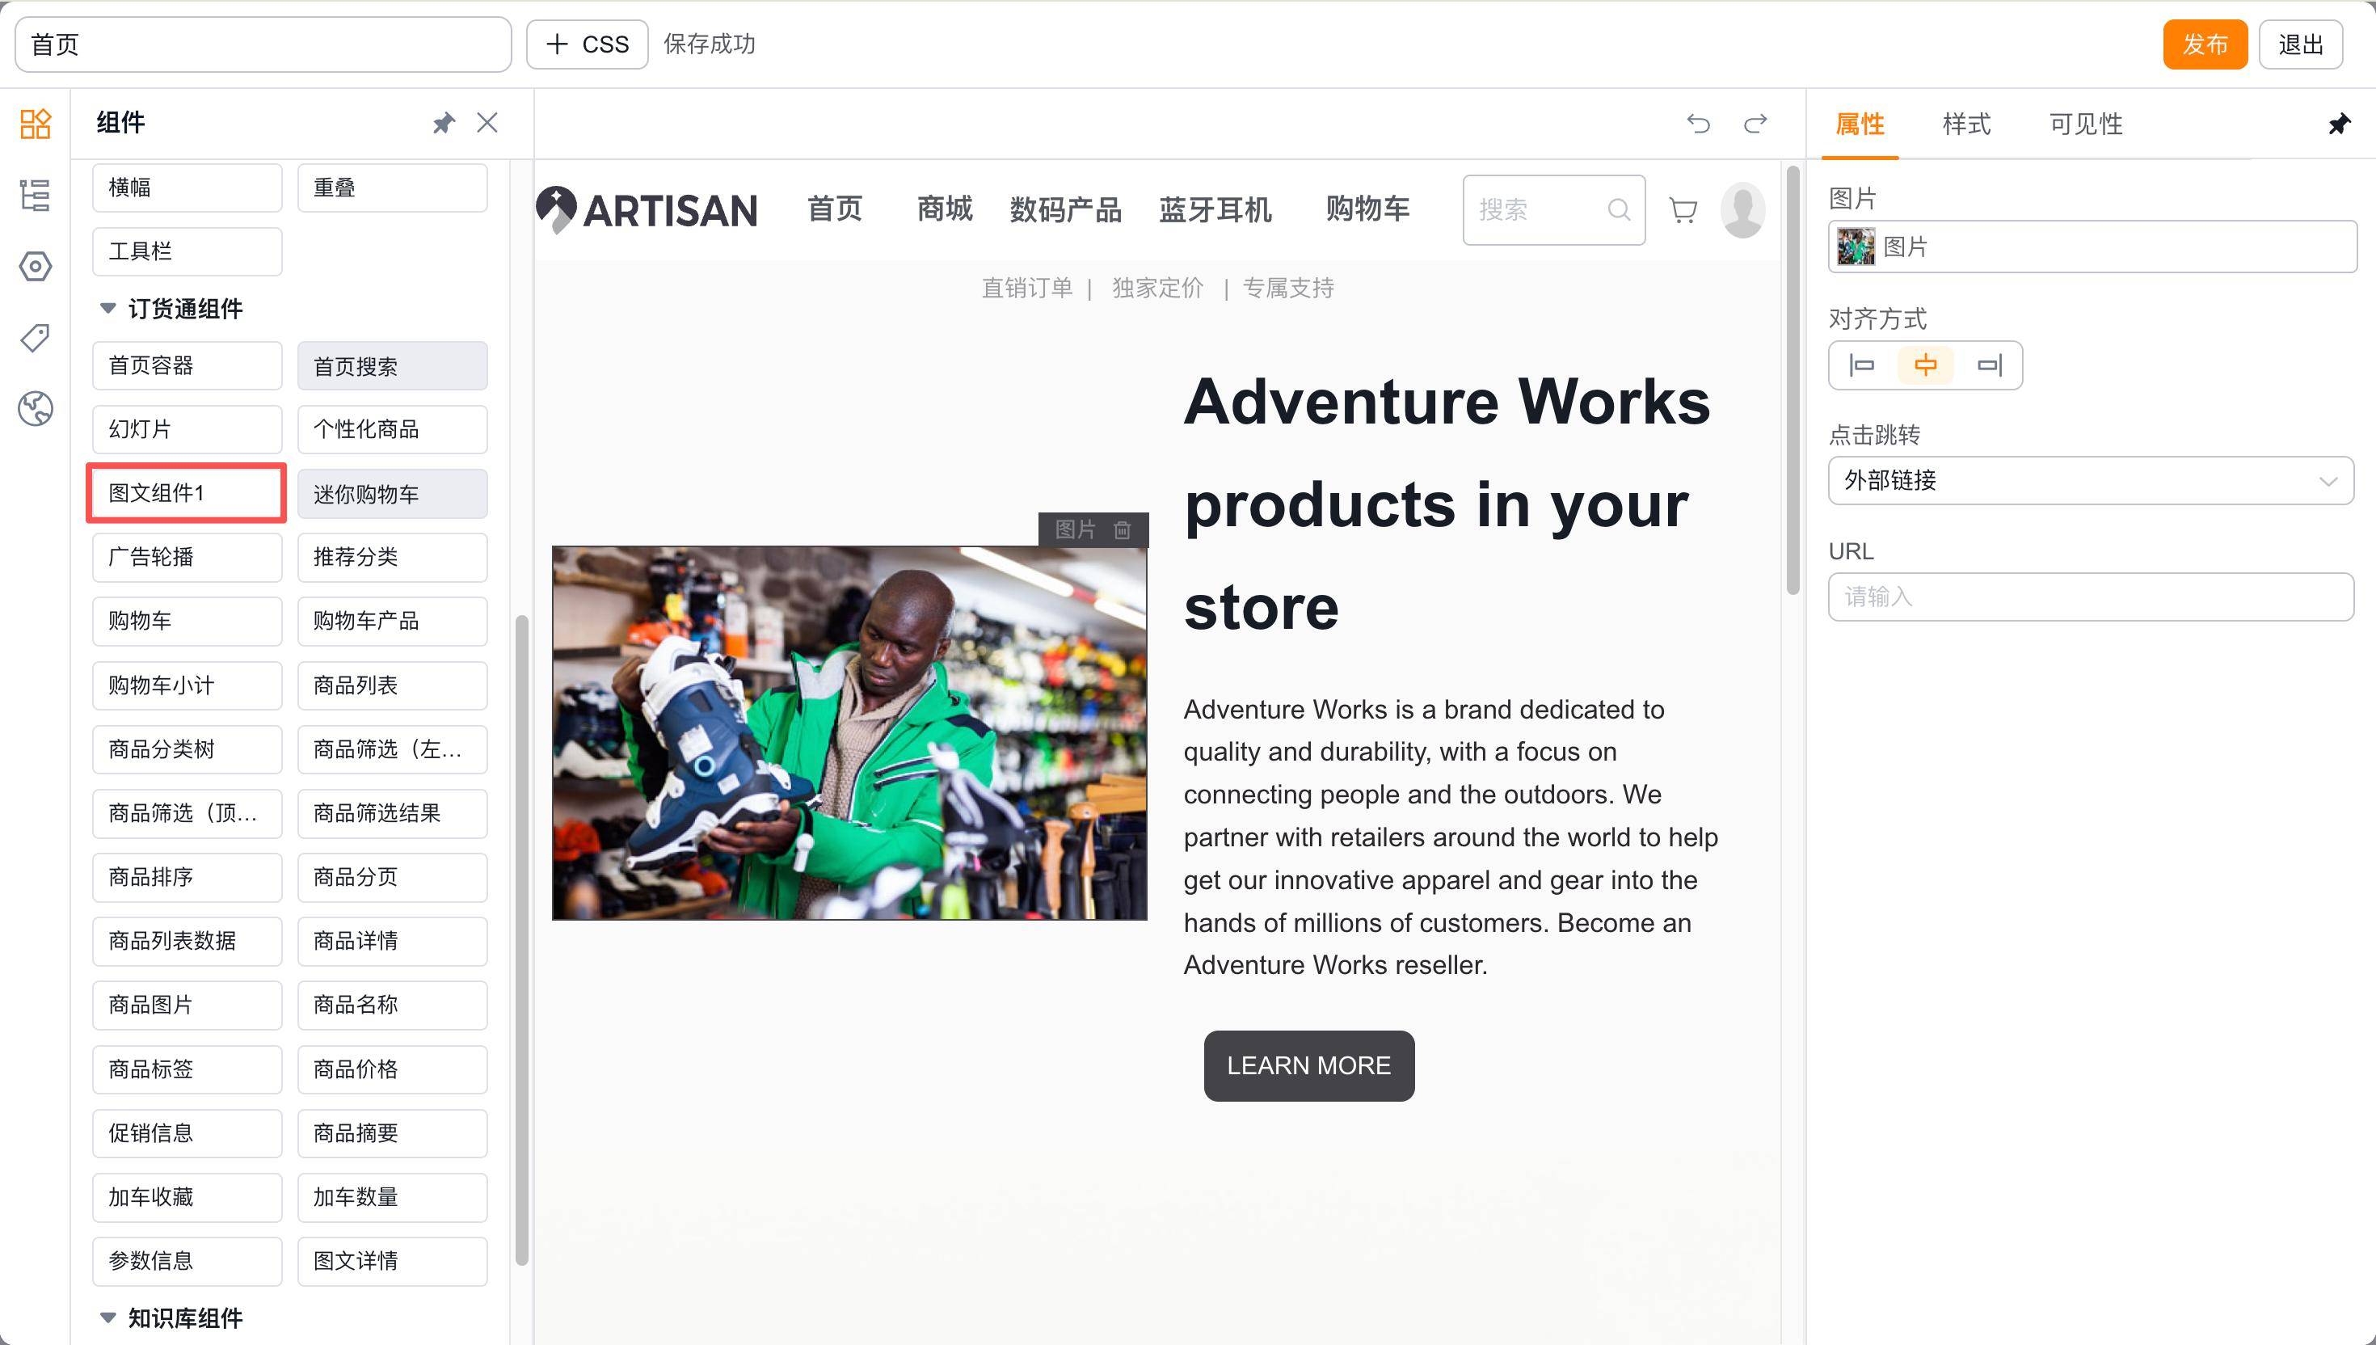2376x1345 pixels.
Task: Switch to the 样式 tab
Action: 1966,124
